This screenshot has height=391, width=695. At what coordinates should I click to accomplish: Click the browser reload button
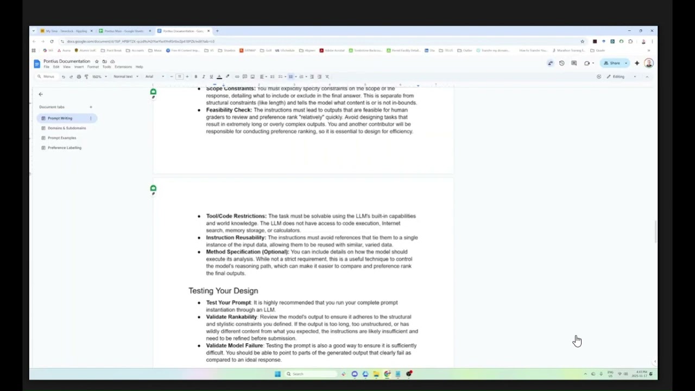52,41
